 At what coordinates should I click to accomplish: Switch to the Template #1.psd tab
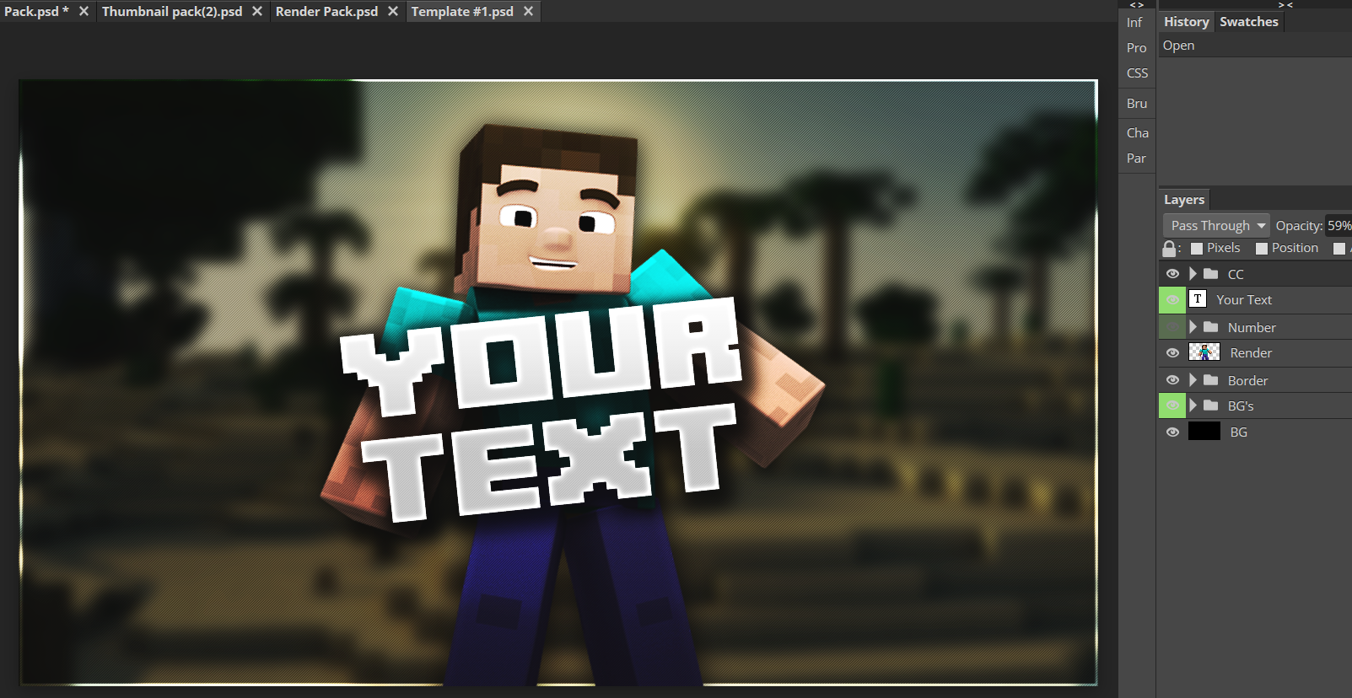pos(462,12)
